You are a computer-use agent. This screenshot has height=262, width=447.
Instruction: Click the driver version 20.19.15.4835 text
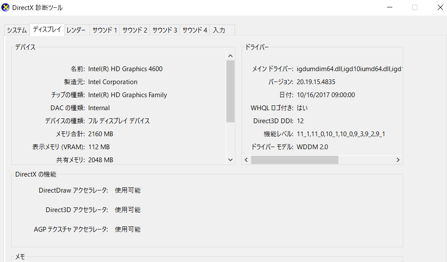click(x=316, y=82)
